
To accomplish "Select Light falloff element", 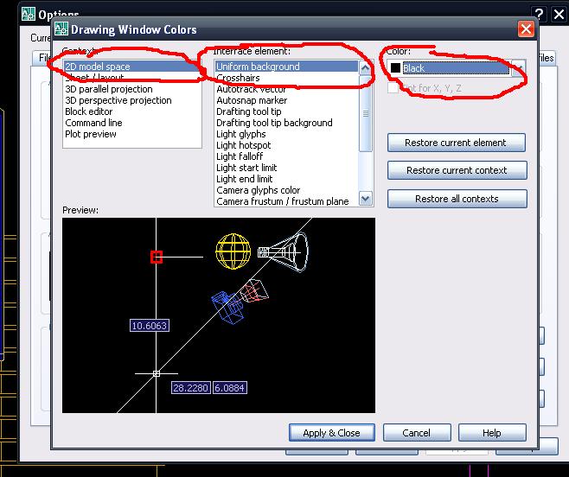I will point(286,156).
